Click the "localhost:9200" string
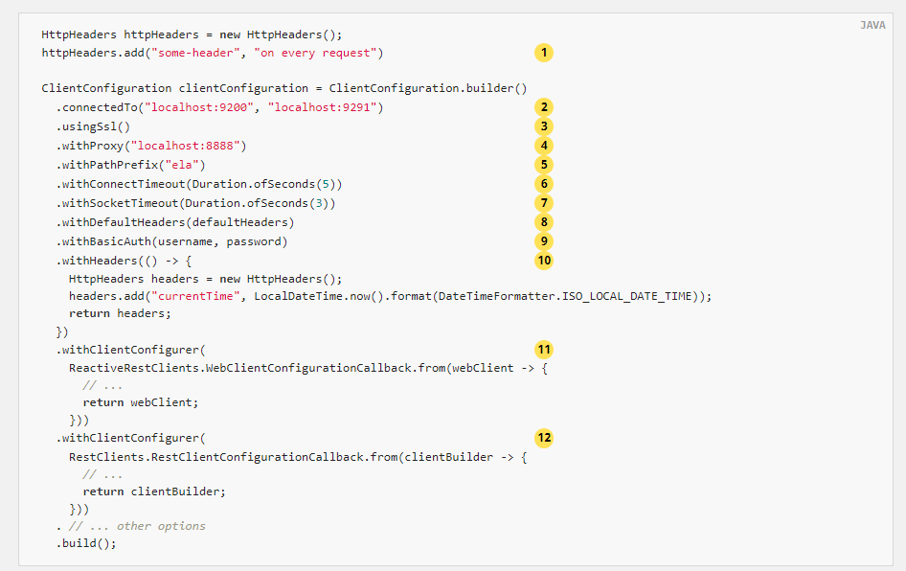Viewport: 906px width, 571px height. (x=199, y=107)
